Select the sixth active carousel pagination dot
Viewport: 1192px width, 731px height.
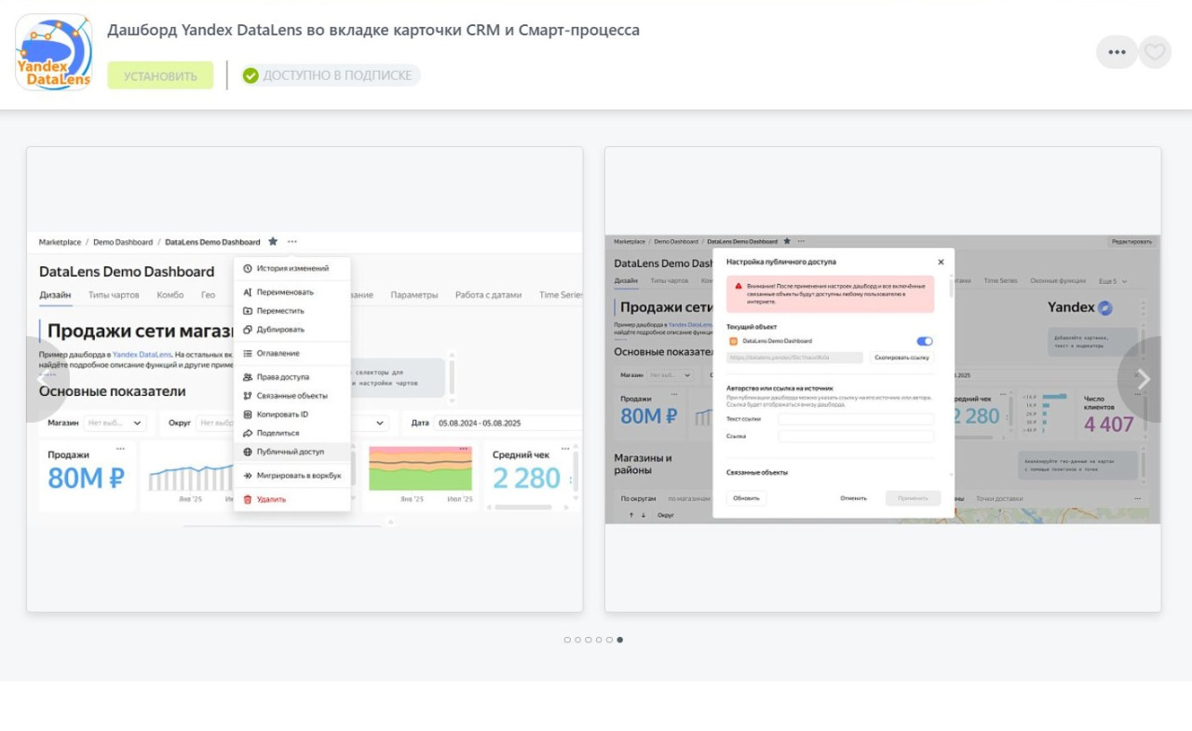(x=620, y=640)
